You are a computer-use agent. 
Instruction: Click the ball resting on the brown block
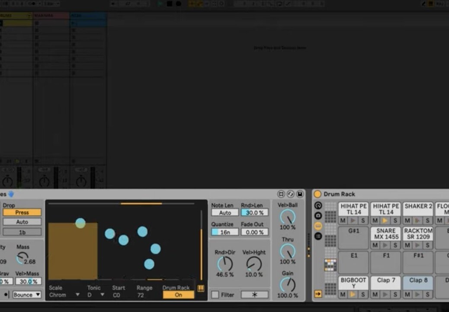pyautogui.click(x=80, y=223)
